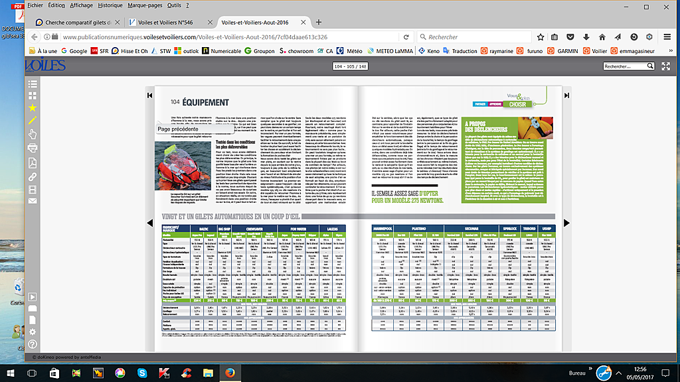Open the Traduction bookmark
680x382 pixels.
(x=460, y=50)
